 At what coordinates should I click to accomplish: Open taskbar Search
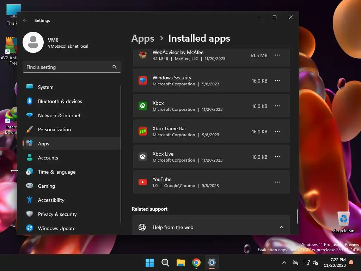tap(165, 263)
